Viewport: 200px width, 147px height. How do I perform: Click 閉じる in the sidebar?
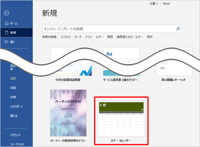[x=14, y=116]
